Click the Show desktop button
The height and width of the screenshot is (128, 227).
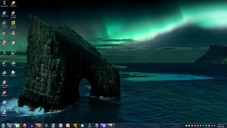(226, 126)
